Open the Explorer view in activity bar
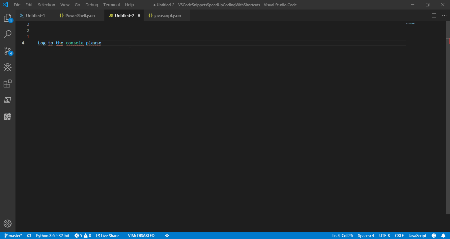Screen dimensions: 450x239 point(8,18)
